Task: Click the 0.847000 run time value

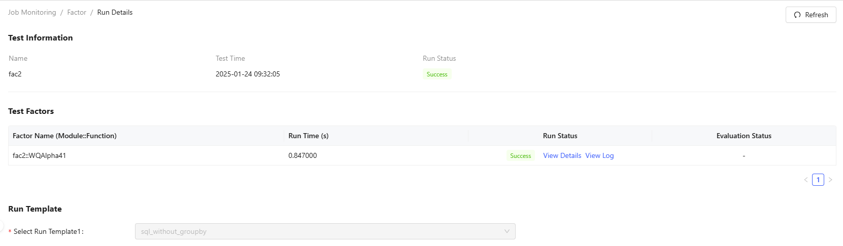Action: 302,155
